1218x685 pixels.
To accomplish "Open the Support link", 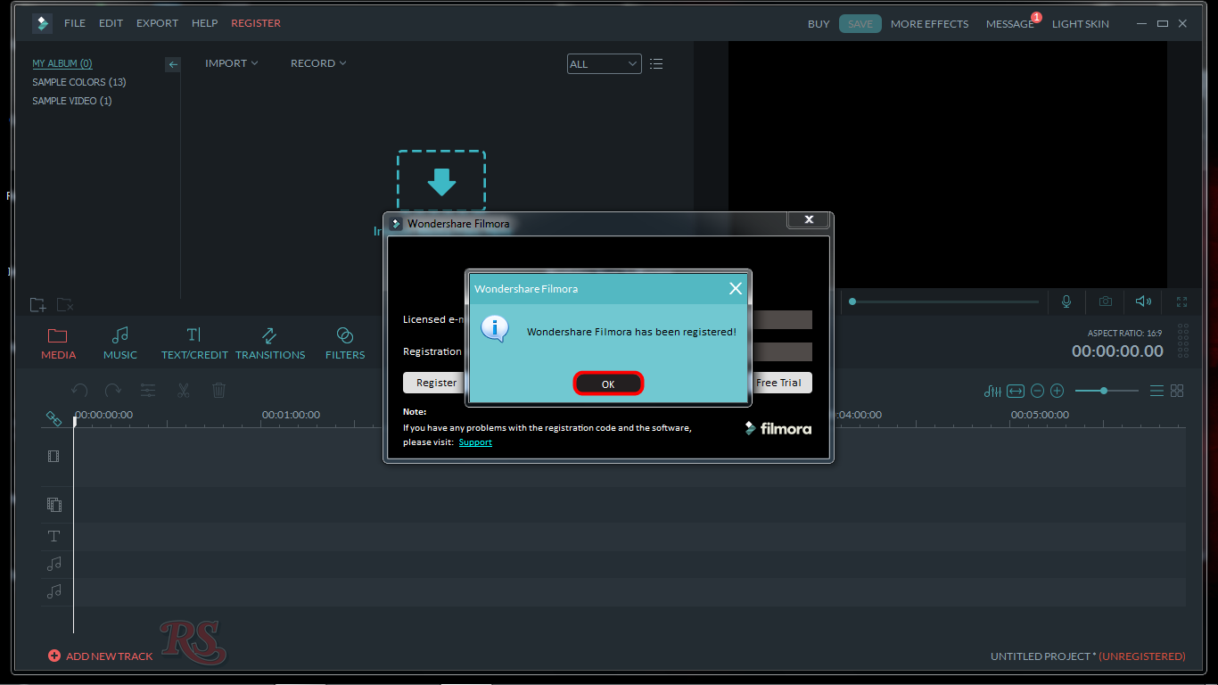I will point(475,442).
